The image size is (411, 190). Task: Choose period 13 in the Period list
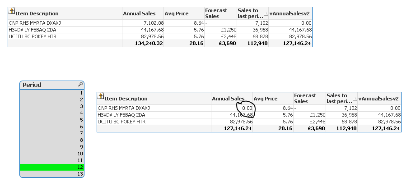[x=52, y=174]
